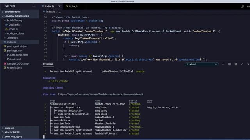250x140 pixels.
Task: Maximize terminal panel with up chevron
Action: tap(242, 64)
